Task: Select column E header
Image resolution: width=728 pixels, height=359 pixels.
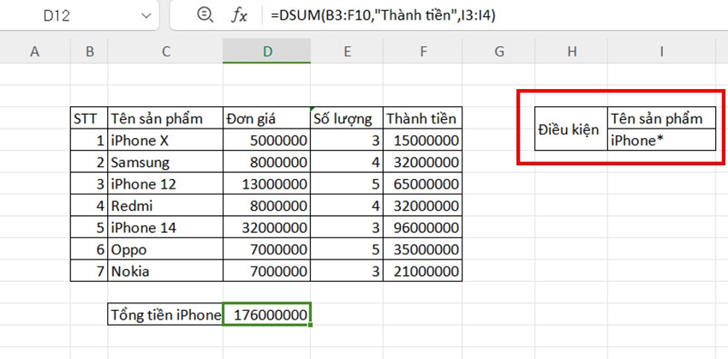Action: pyautogui.click(x=347, y=51)
